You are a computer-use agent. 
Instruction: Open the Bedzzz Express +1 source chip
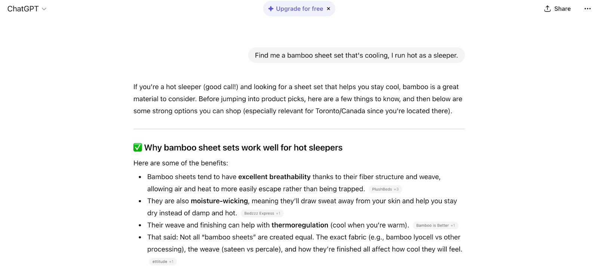[262, 213]
